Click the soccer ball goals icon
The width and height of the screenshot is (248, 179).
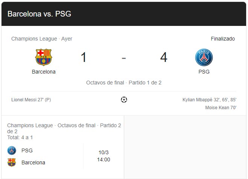point(124,99)
